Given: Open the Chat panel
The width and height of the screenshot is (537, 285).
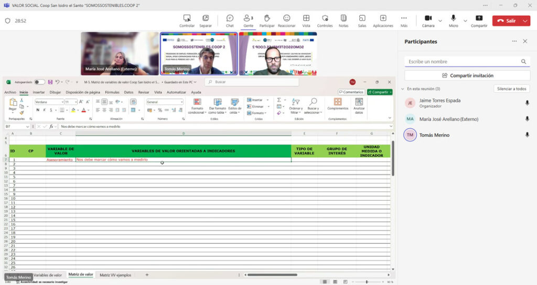Looking at the screenshot, I should point(230,20).
